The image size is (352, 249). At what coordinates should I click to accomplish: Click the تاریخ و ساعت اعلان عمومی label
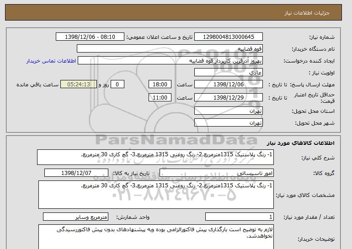click(x=160, y=37)
